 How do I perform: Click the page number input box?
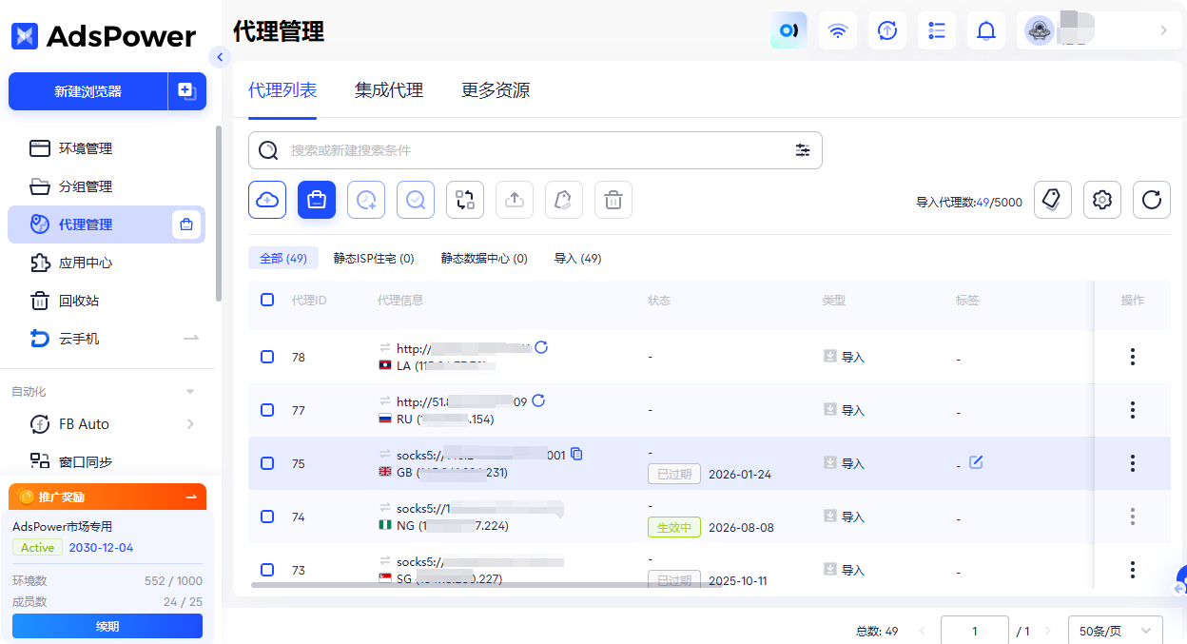pos(975,631)
